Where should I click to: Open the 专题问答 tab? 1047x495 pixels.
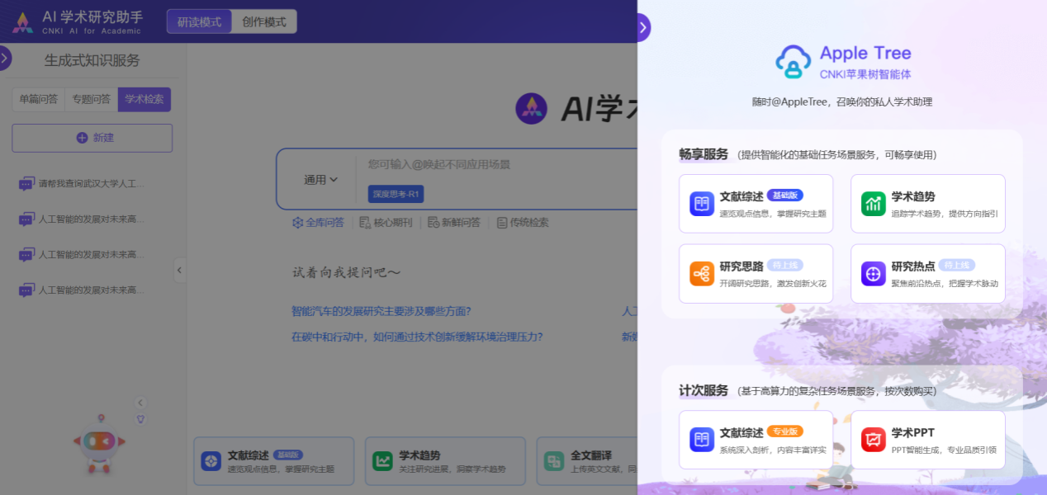(x=91, y=100)
